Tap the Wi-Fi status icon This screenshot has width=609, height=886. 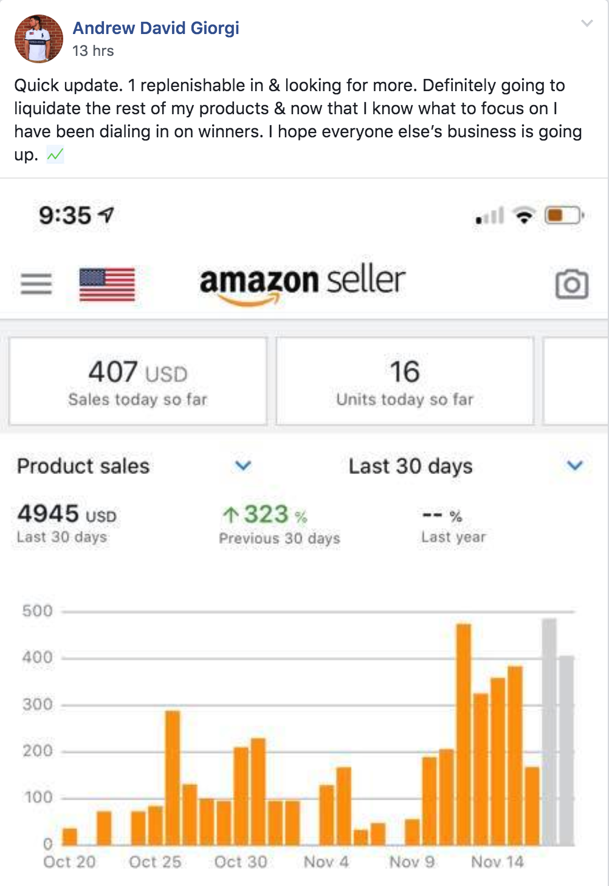(524, 215)
